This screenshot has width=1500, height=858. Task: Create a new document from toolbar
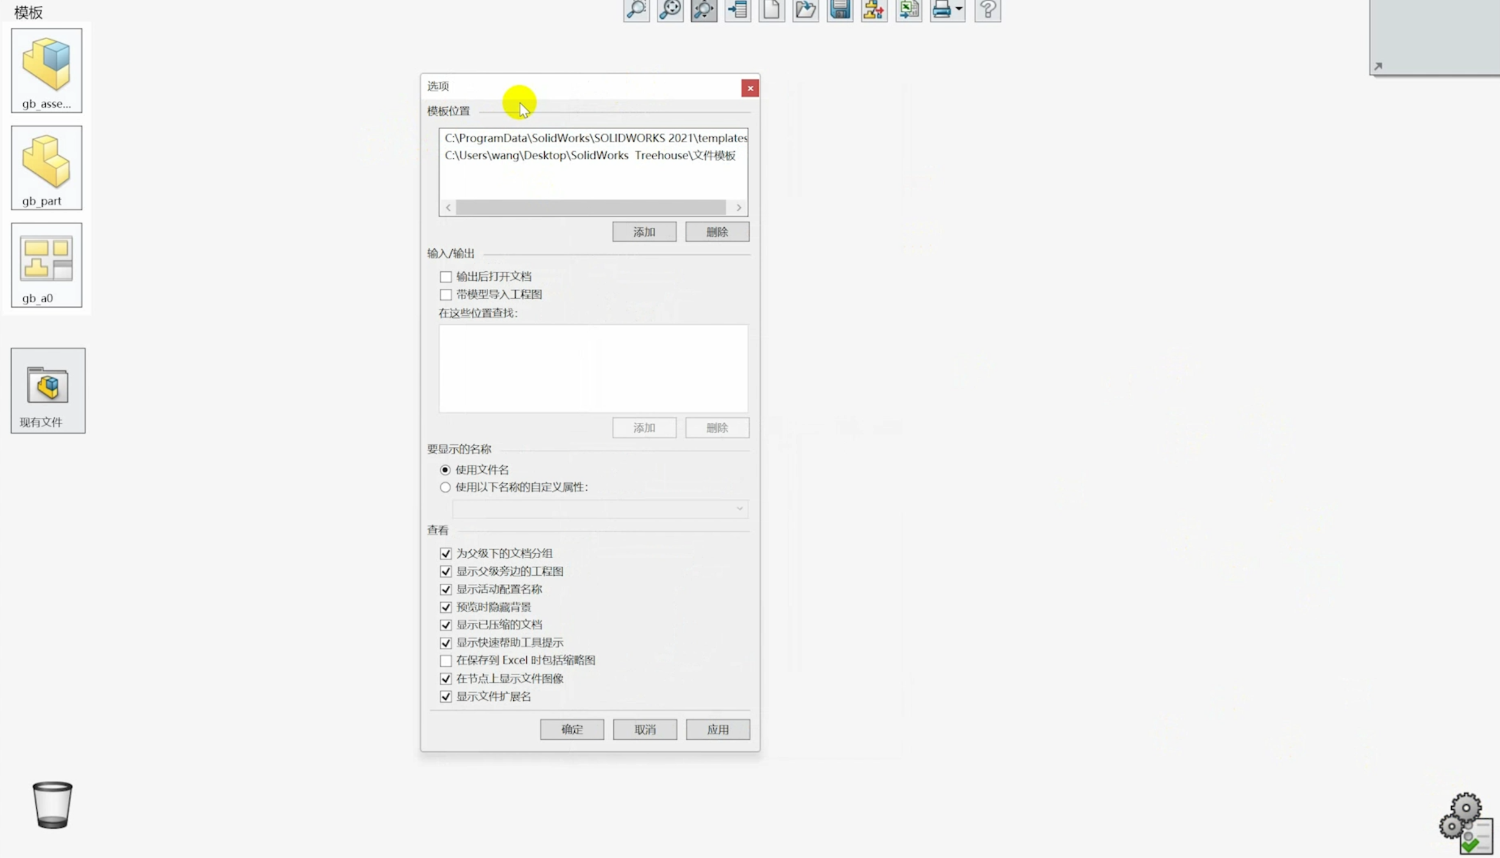point(771,10)
